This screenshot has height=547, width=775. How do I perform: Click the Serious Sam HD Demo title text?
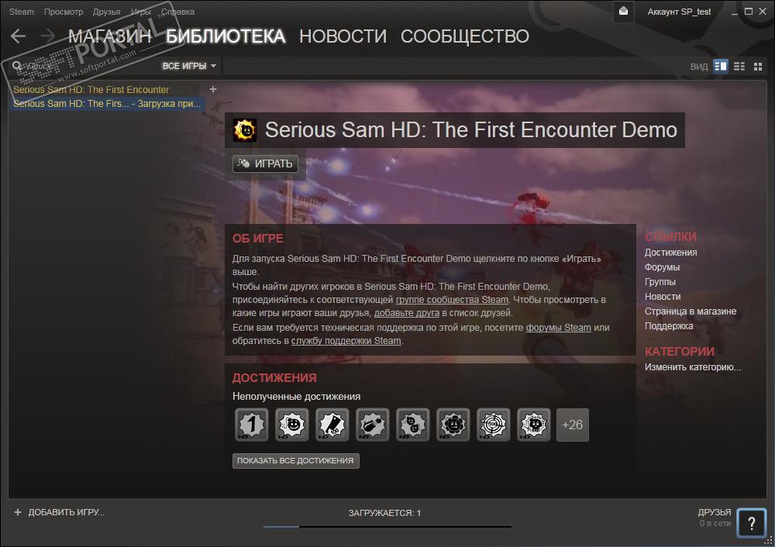(471, 130)
